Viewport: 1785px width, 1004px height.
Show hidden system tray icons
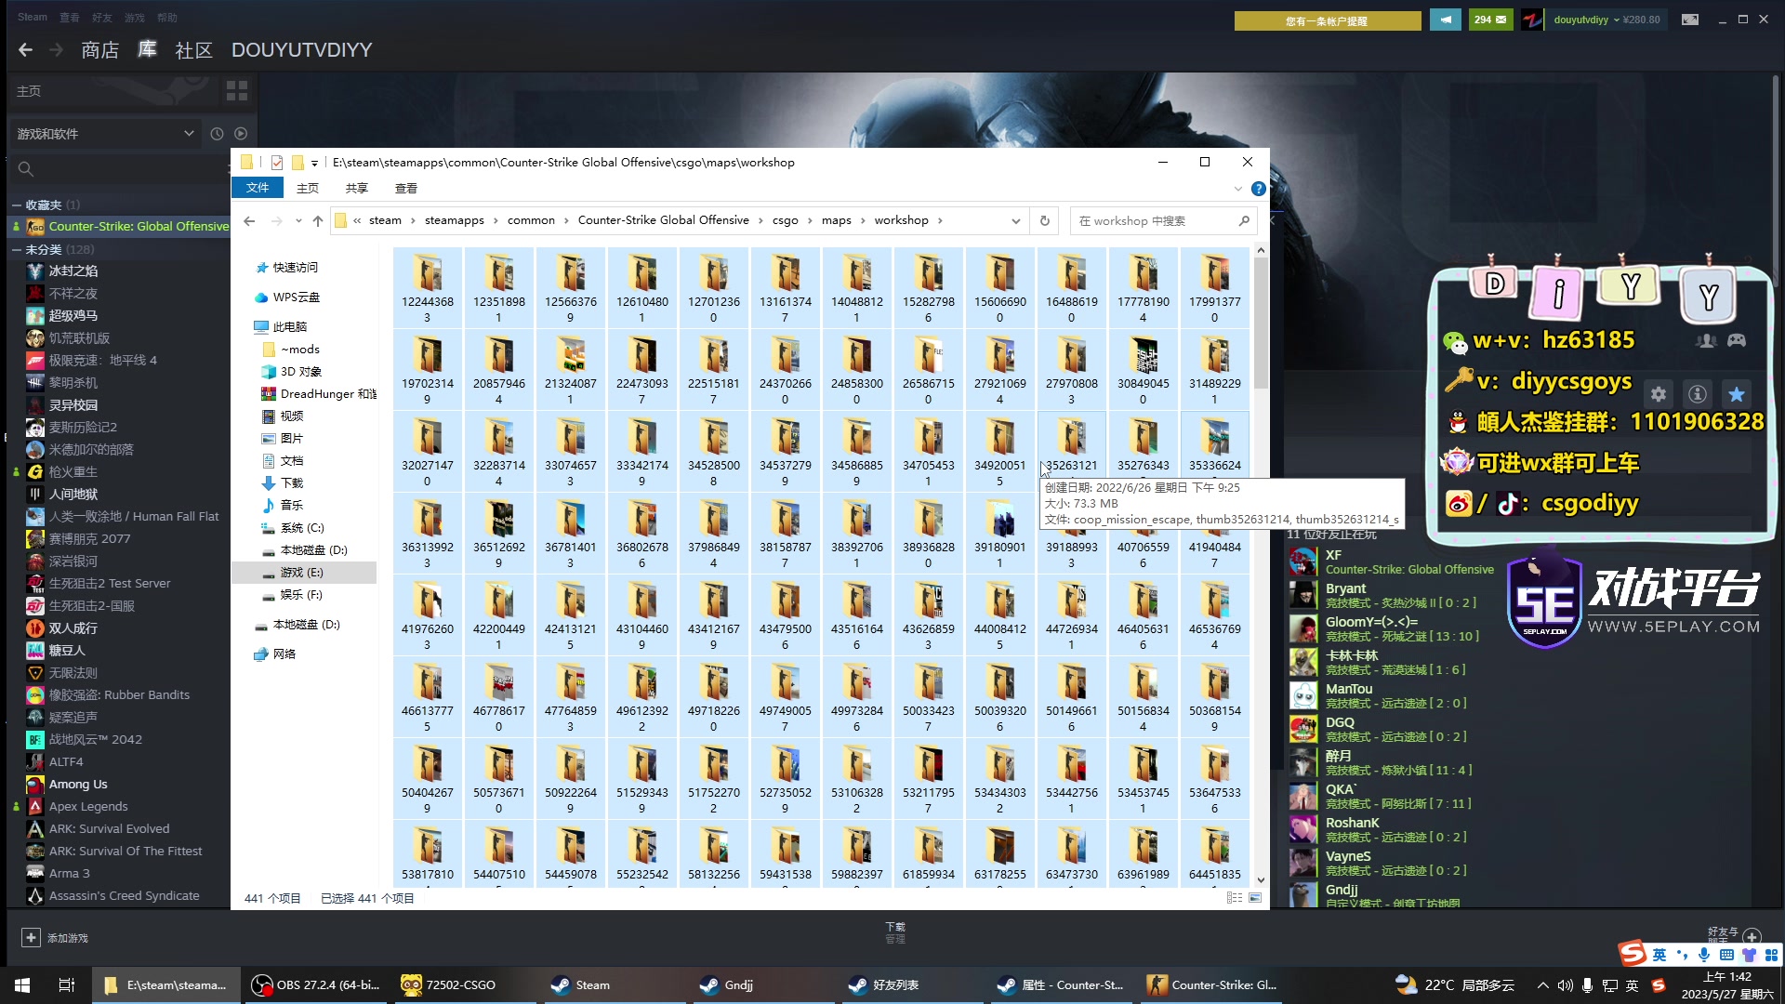(1543, 985)
